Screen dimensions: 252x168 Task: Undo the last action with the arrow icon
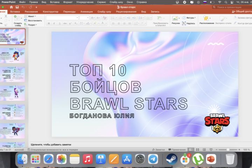coord(23,7)
